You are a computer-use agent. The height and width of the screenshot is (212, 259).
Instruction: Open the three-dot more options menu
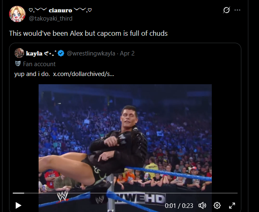pos(237,10)
